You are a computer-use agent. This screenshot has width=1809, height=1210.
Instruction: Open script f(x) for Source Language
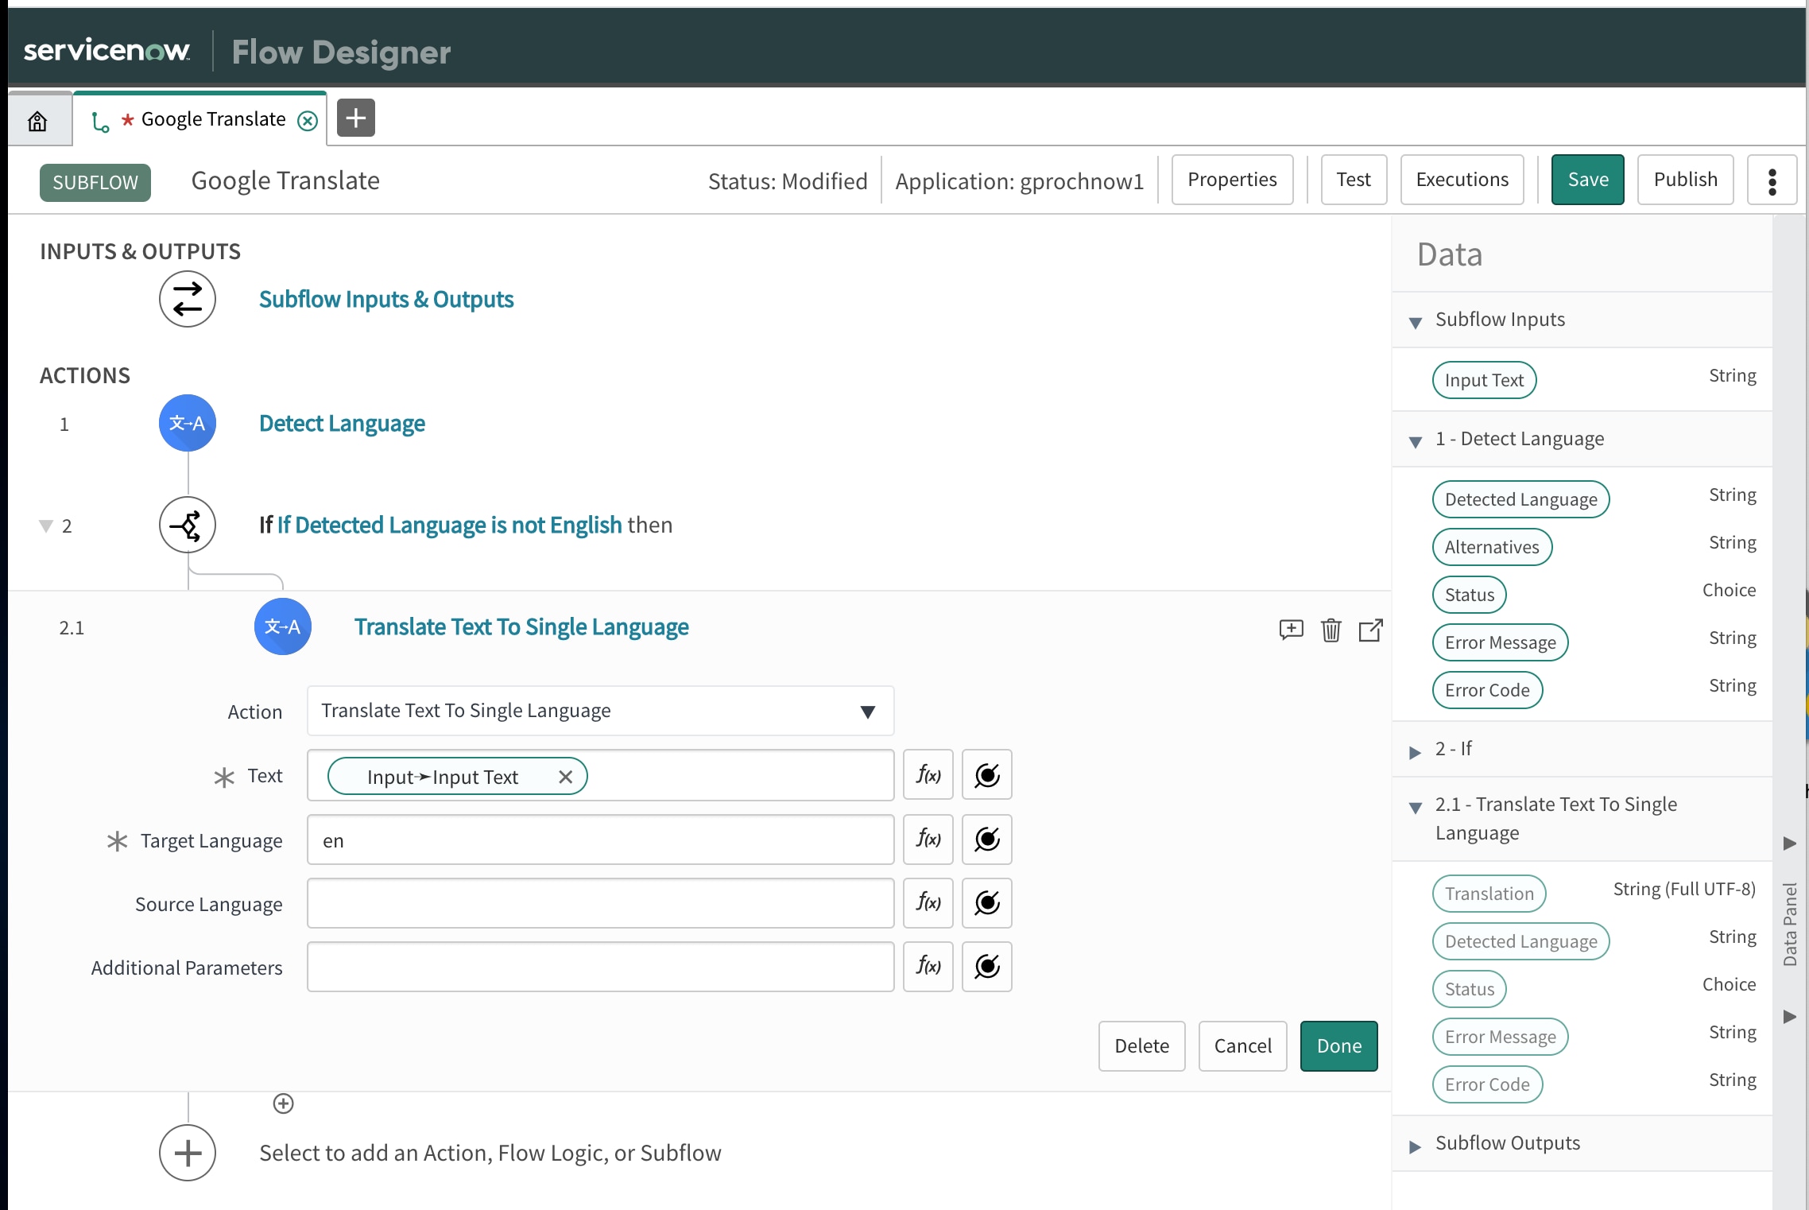(x=928, y=902)
